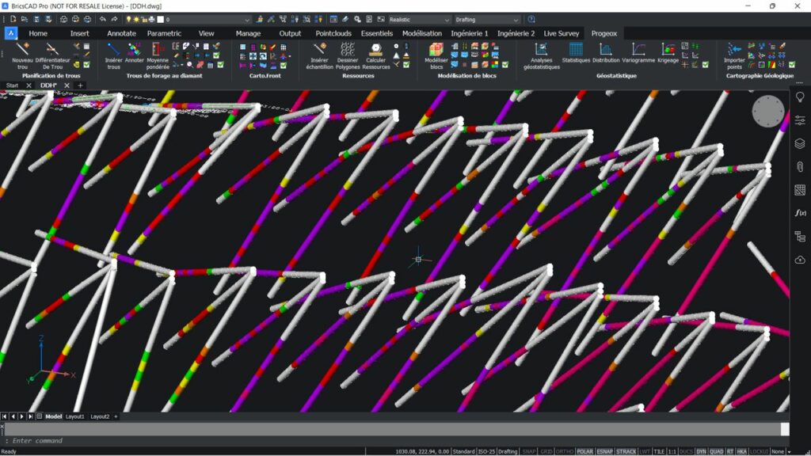811x456 pixels.
Task: Select Différentiateur De Trou tool
Action: click(x=52, y=56)
